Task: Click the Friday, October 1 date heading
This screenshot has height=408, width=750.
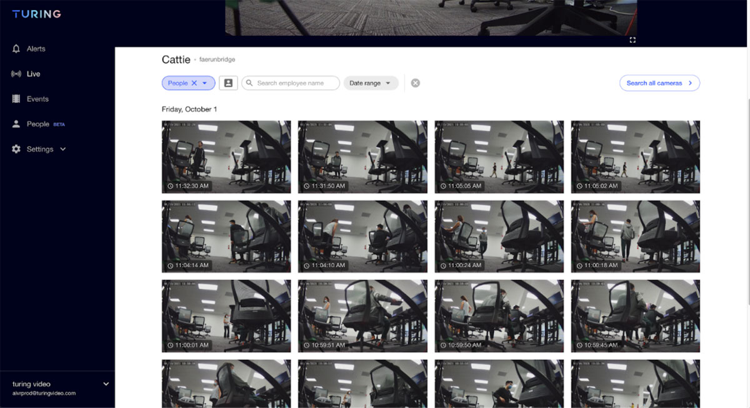Action: tap(189, 109)
